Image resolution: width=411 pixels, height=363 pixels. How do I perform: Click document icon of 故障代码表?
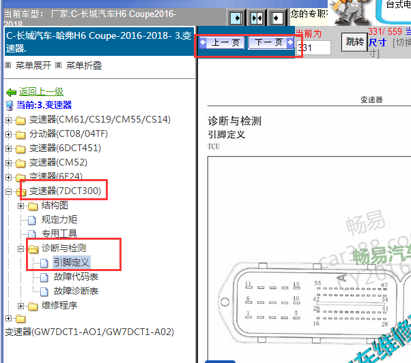point(44,277)
